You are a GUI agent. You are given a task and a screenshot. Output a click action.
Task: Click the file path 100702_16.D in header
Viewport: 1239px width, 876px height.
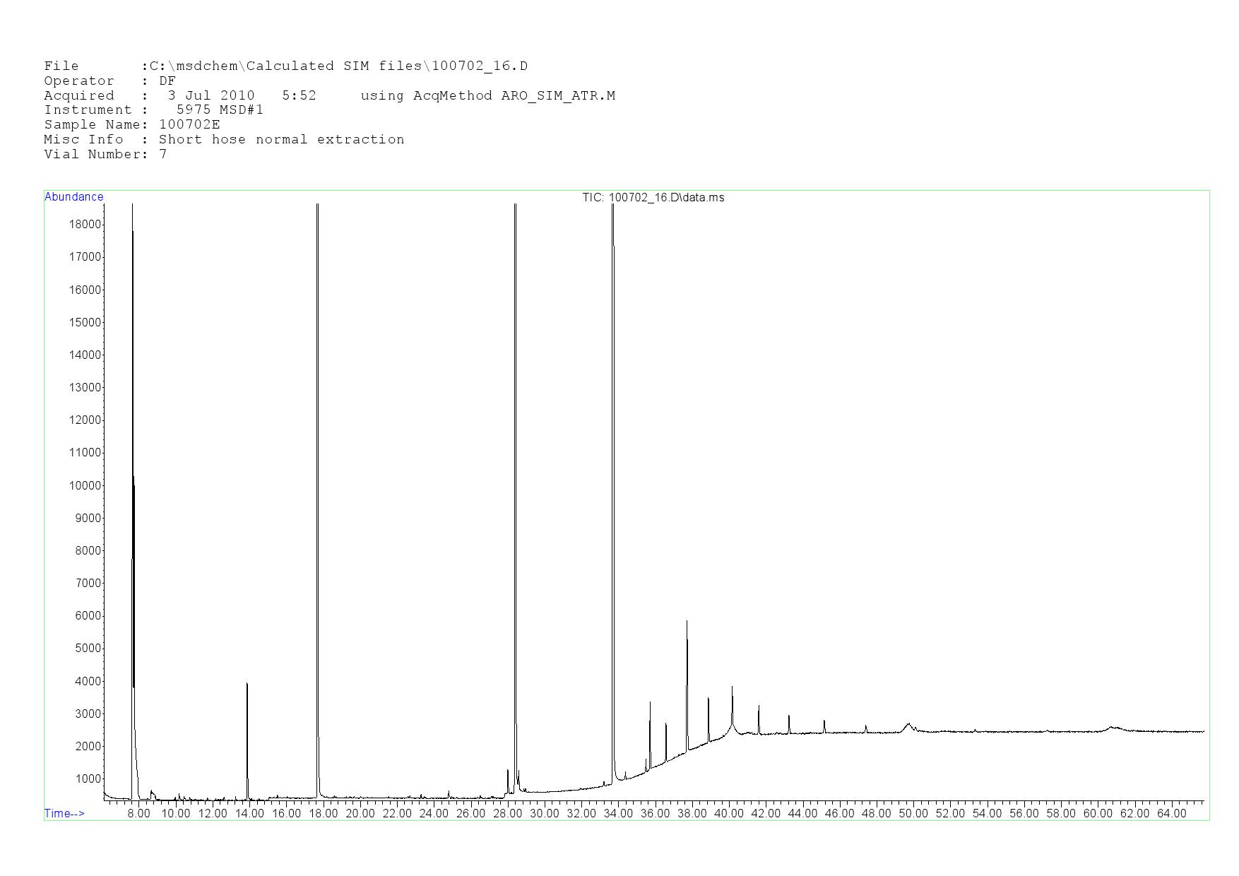coord(480,66)
